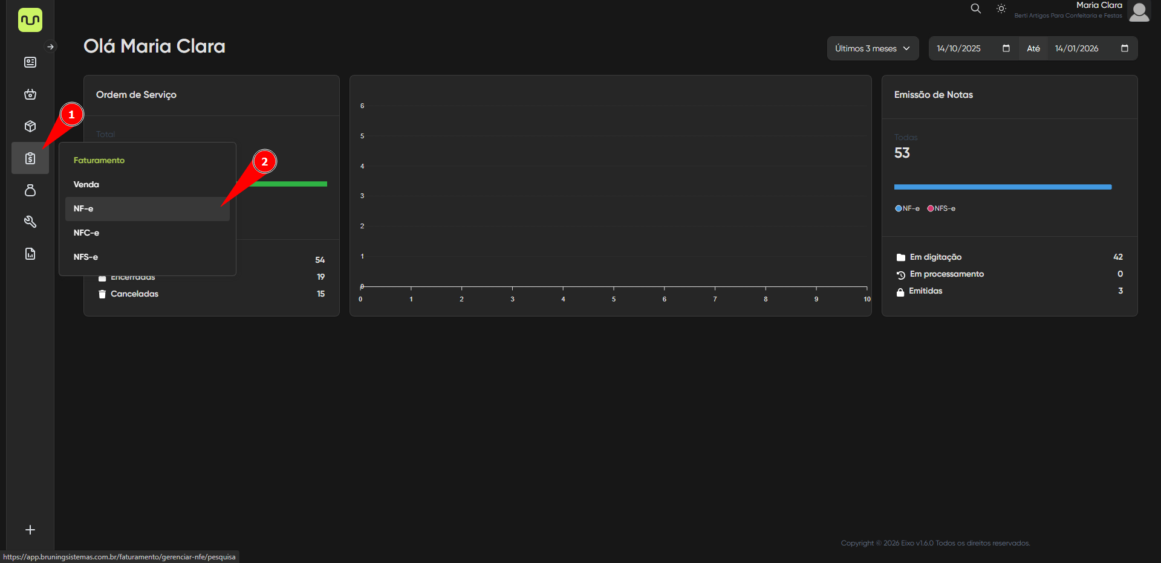Image resolution: width=1161 pixels, height=563 pixels.
Task: Select Venda from the Faturamento menu
Action: point(86,184)
